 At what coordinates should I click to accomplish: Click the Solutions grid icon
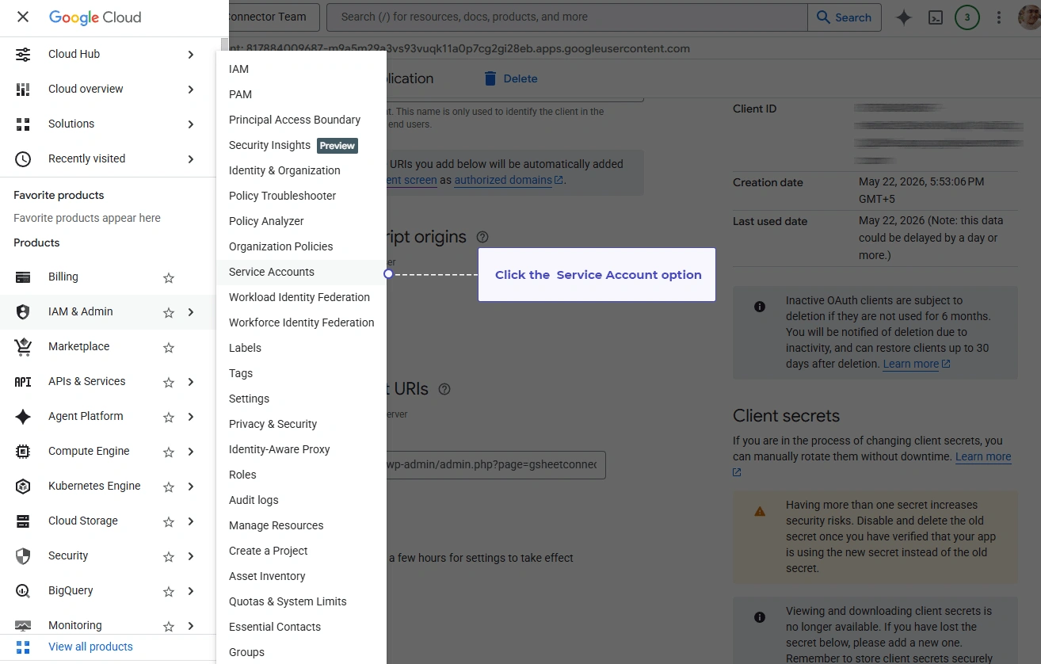23,124
